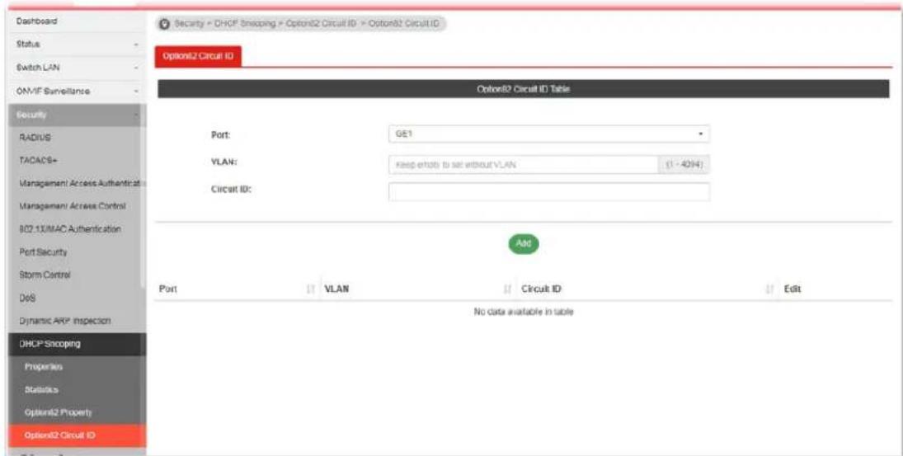
Task: Open Dynamic ARP Inspection page
Action: point(78,321)
